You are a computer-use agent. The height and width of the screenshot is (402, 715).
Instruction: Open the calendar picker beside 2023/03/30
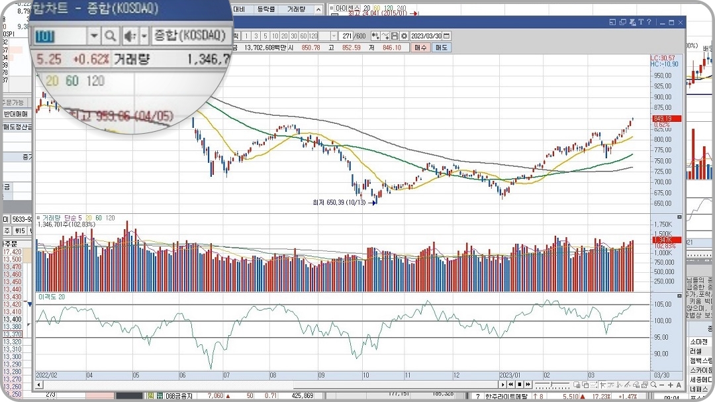pyautogui.click(x=446, y=36)
